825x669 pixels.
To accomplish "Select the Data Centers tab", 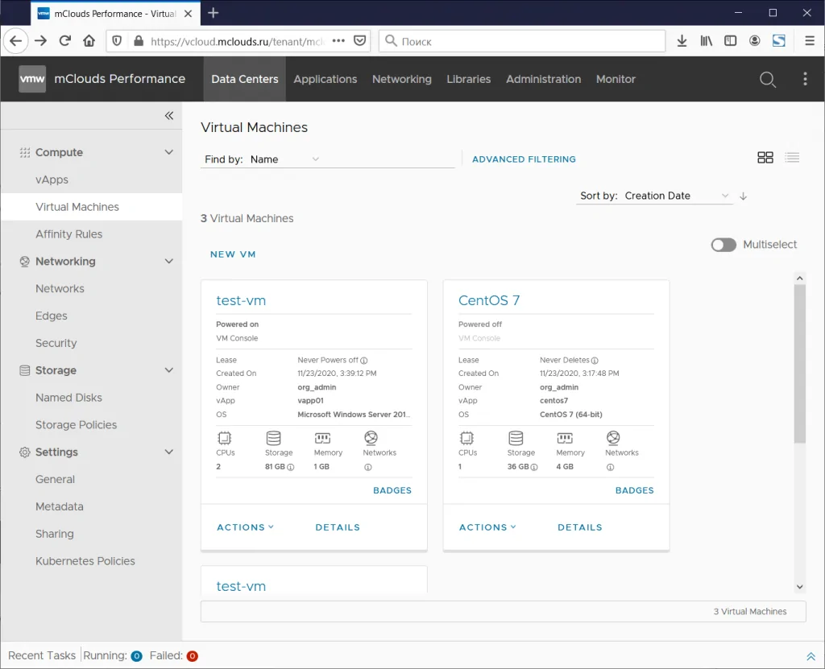I will pyautogui.click(x=245, y=79).
